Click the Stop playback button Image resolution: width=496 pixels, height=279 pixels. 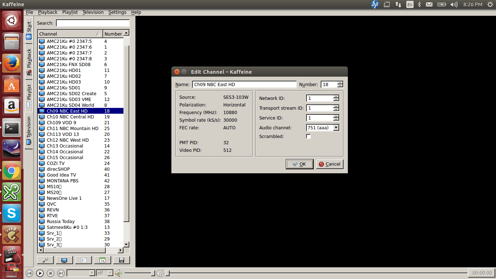click(x=51, y=273)
